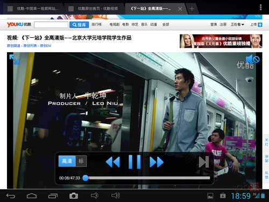Open the 全部 all-categories link
269x202 pixels.
pyautogui.click(x=166, y=24)
